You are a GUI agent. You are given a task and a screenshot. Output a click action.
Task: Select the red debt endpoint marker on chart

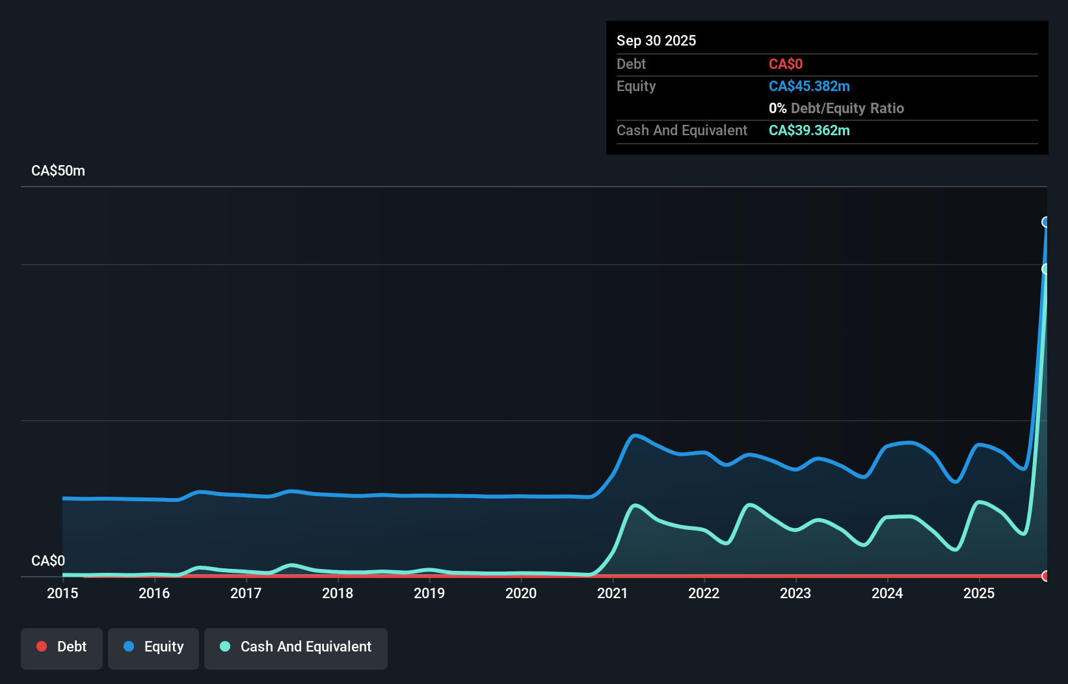click(x=1046, y=576)
